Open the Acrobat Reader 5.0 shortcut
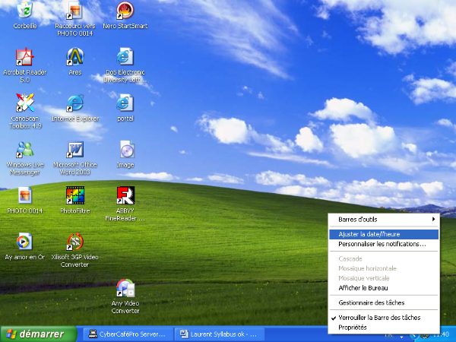 (x=25, y=58)
